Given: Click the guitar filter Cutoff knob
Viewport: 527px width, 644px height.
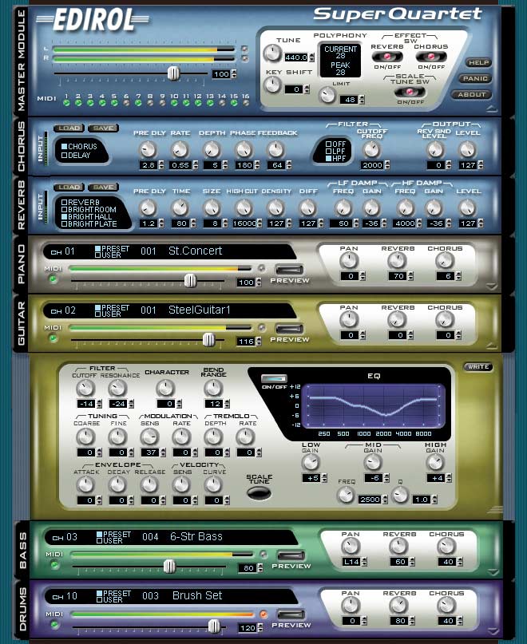Looking at the screenshot, I should pyautogui.click(x=85, y=388).
